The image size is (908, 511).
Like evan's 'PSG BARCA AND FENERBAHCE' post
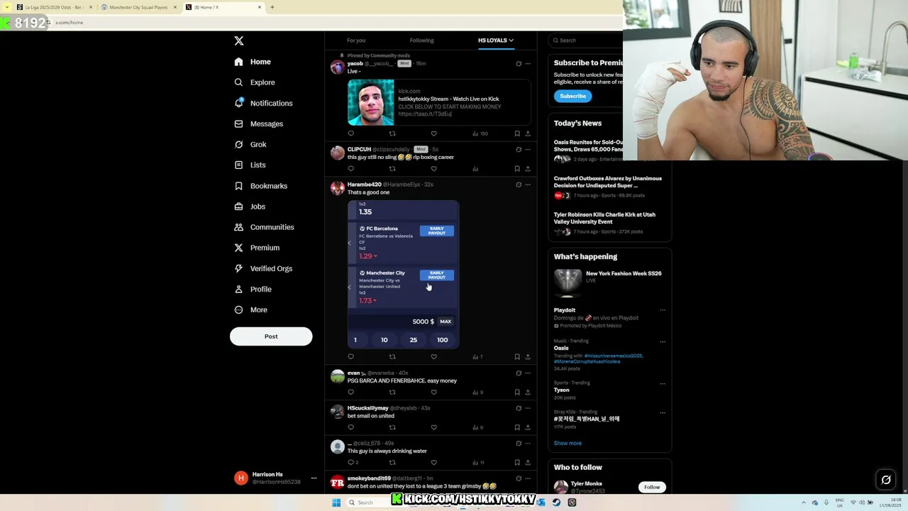click(433, 392)
